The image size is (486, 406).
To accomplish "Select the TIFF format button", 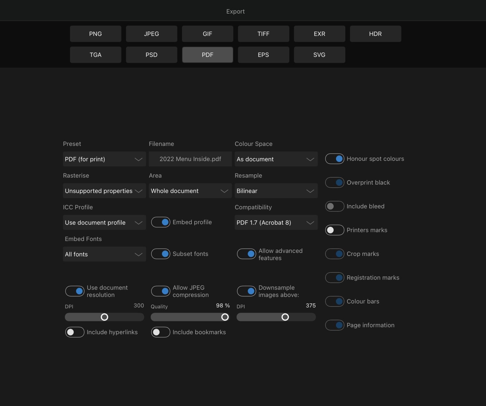I will click(263, 34).
